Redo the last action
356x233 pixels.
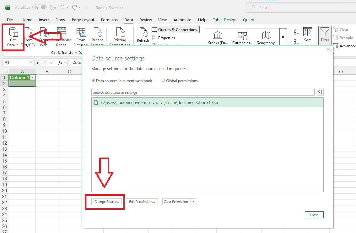click(74, 7)
